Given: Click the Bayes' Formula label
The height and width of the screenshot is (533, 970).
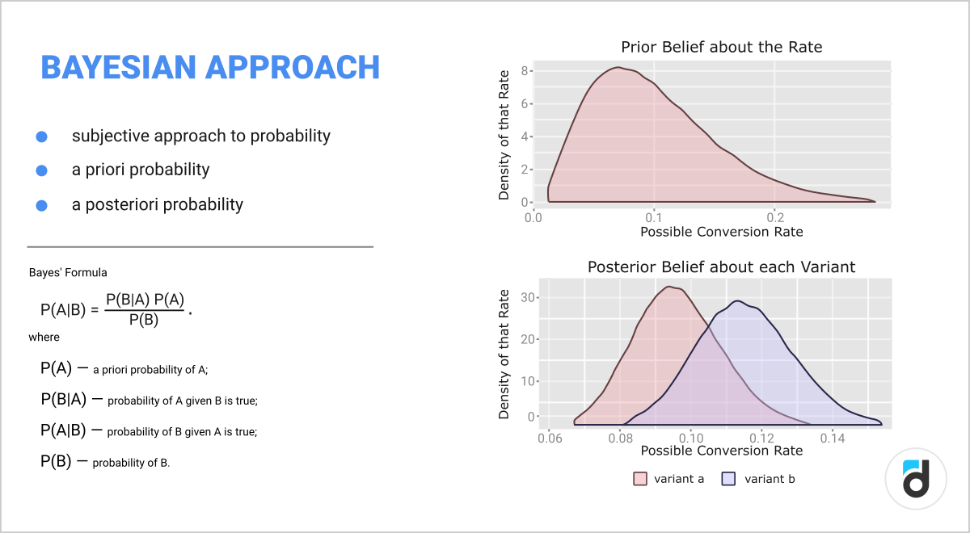Looking at the screenshot, I should [68, 273].
